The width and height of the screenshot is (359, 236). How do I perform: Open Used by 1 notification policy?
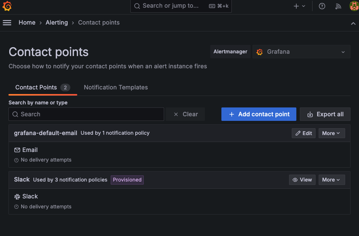coord(115,133)
